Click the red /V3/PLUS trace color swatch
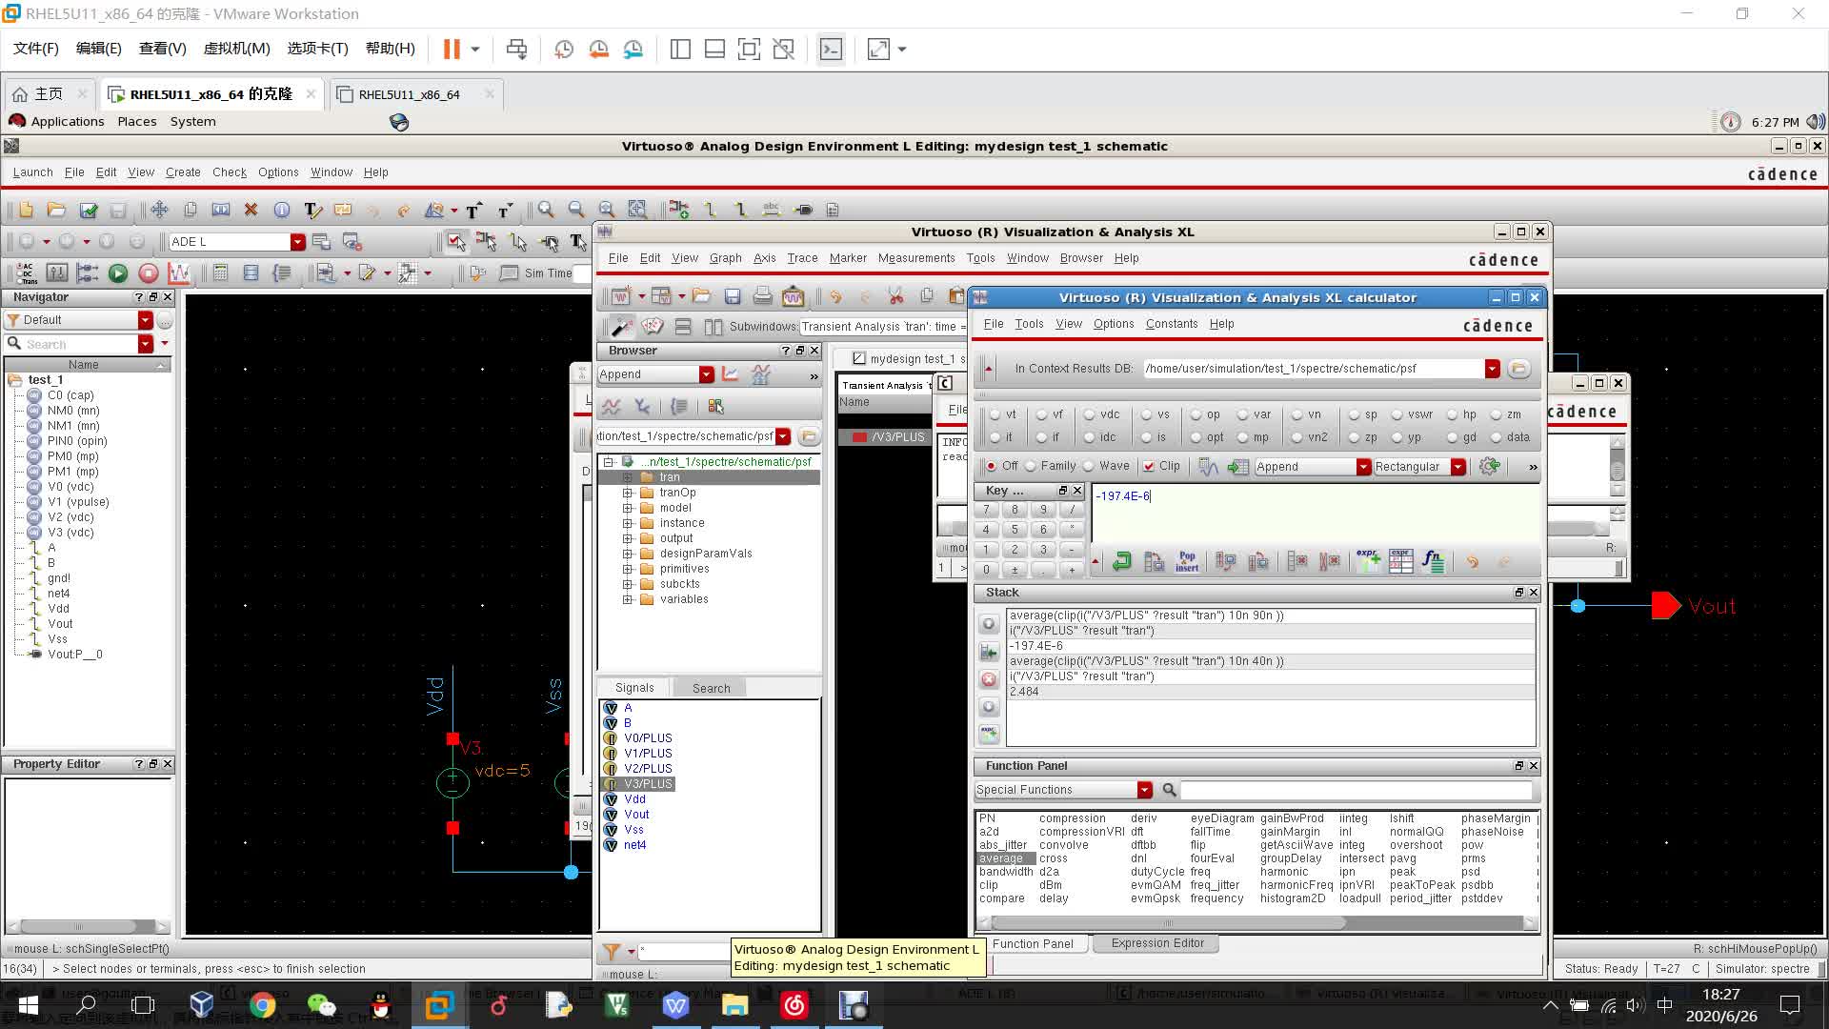 point(859,437)
